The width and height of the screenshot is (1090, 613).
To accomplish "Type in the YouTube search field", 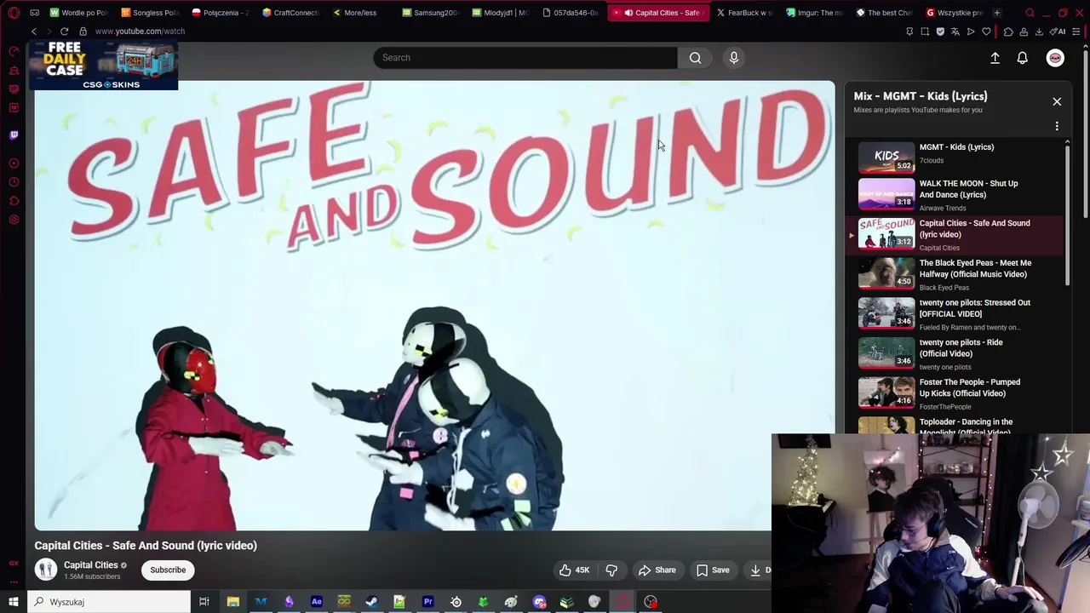I will [x=525, y=58].
